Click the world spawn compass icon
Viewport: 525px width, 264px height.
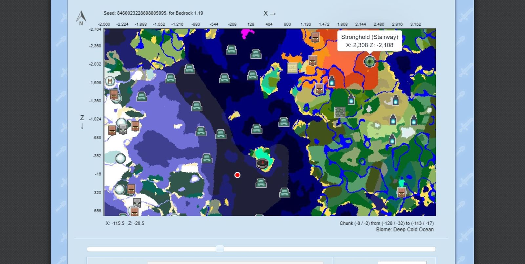[262, 163]
